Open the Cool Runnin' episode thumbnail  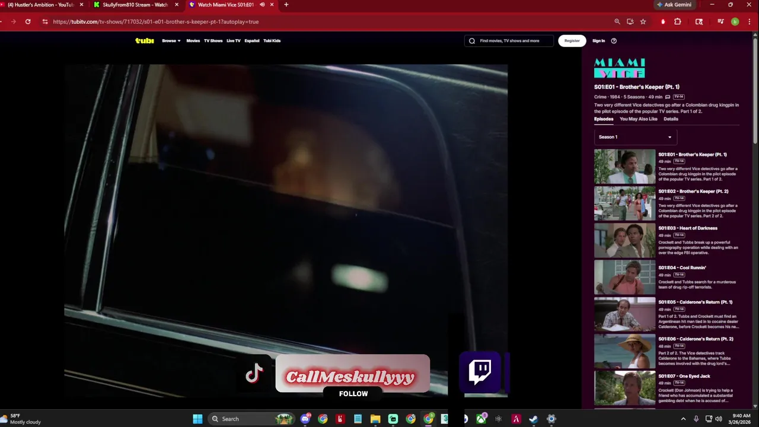[x=625, y=277]
